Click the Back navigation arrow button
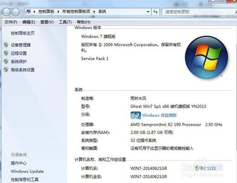This screenshot has height=183, width=237. click(x=7, y=12)
